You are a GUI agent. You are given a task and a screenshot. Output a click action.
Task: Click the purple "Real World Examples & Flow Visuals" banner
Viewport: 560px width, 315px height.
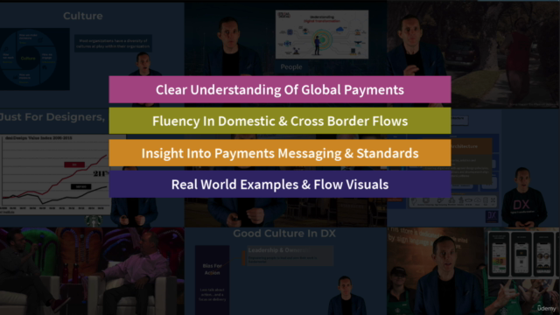pyautogui.click(x=280, y=185)
